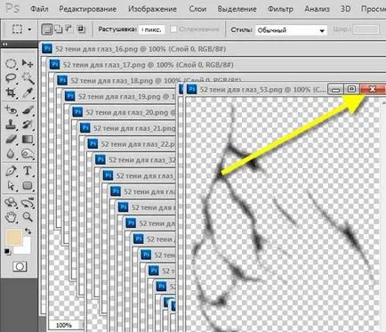Activate the window 52 тени для глаз_19.png

tap(120, 96)
